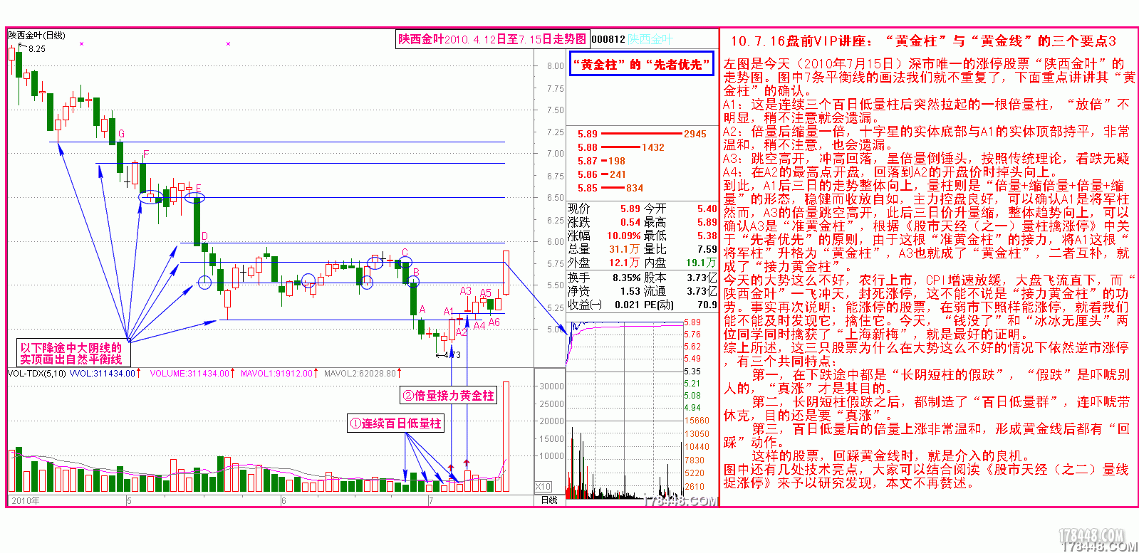Click the 最低 value 5.38

click(x=707, y=236)
